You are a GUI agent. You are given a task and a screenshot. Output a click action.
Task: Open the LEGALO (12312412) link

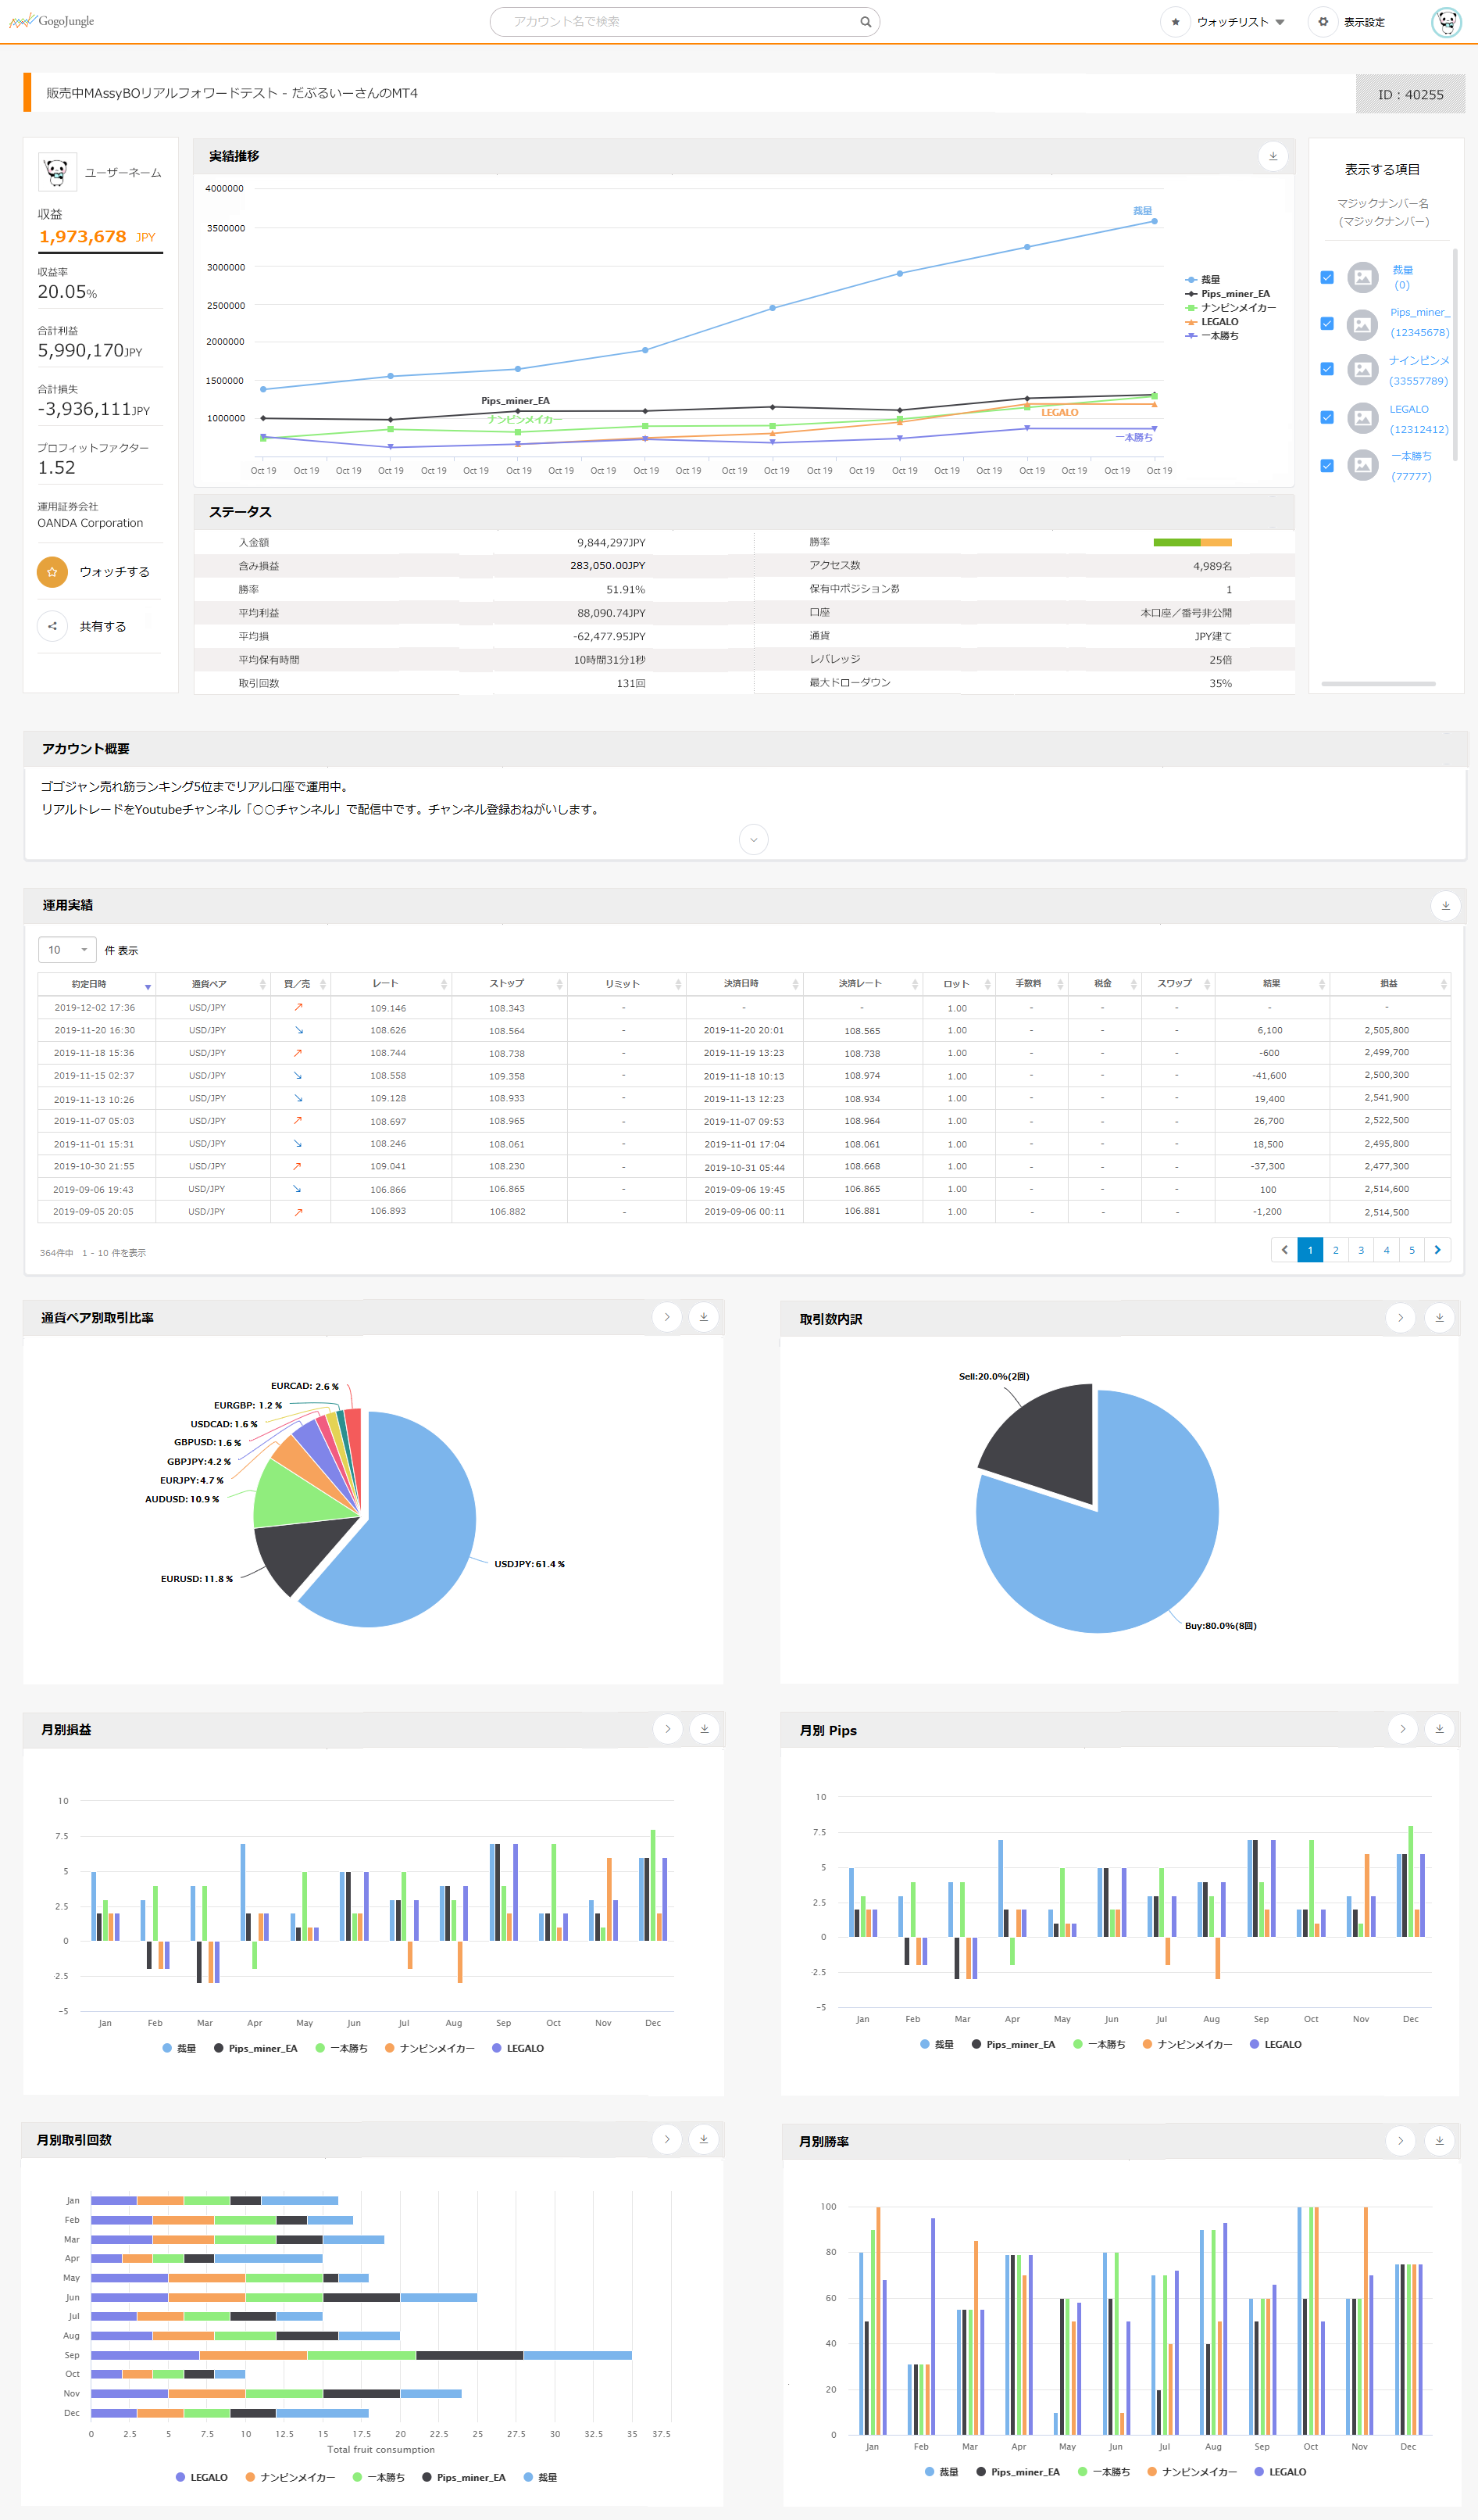1419,419
